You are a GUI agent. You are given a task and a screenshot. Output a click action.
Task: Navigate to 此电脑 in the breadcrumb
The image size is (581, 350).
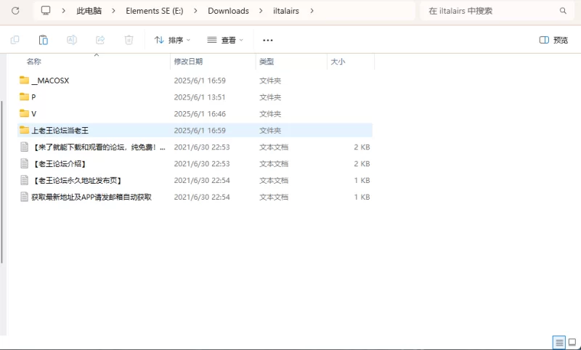[89, 11]
